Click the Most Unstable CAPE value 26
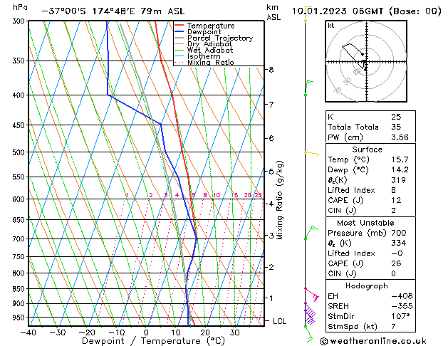The width and height of the screenshot is (448, 346). [x=396, y=263]
